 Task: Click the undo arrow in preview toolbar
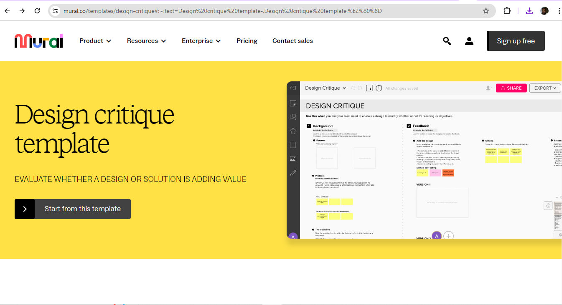(353, 88)
